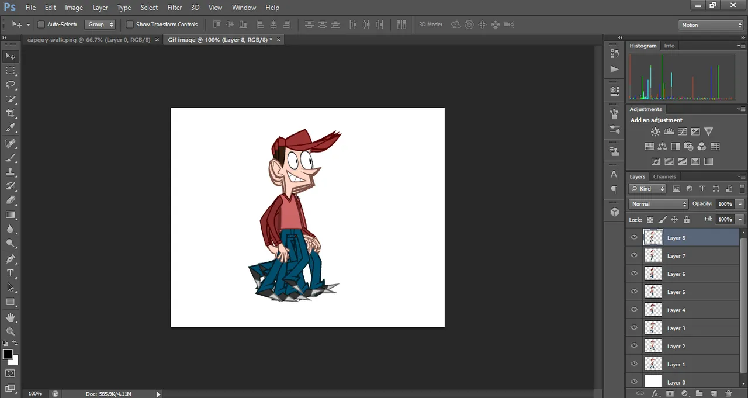The image size is (748, 398).
Task: Add a Gradient Map adjustment
Action: click(x=709, y=161)
